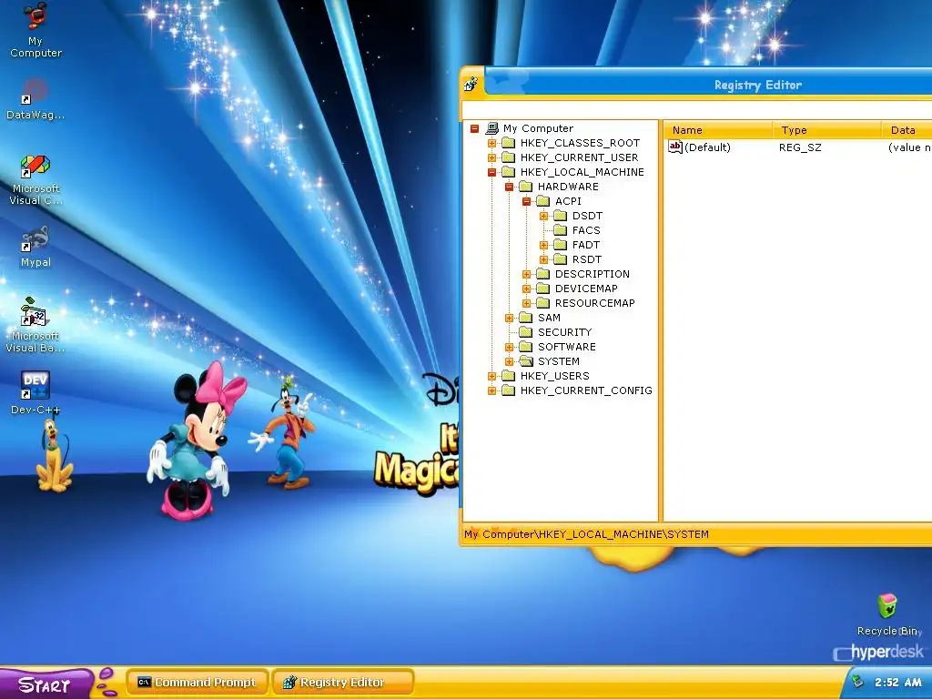Open the DataWag... desktop shortcut

(35, 99)
